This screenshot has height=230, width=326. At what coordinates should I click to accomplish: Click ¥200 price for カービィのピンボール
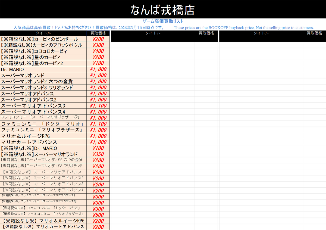tap(98, 39)
